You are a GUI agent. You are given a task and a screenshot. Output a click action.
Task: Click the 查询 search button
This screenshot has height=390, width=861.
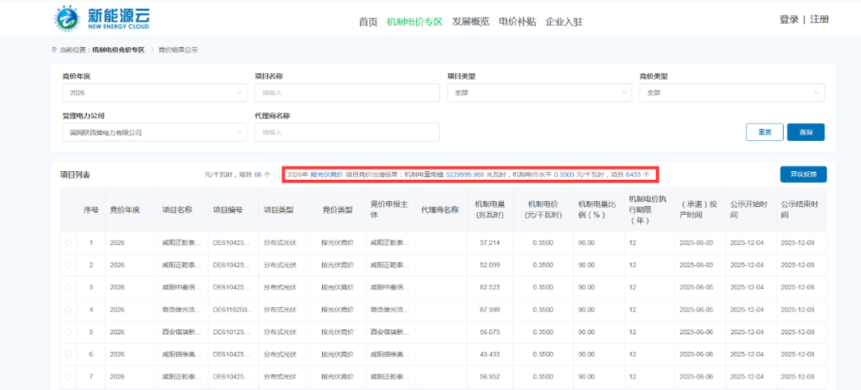805,132
